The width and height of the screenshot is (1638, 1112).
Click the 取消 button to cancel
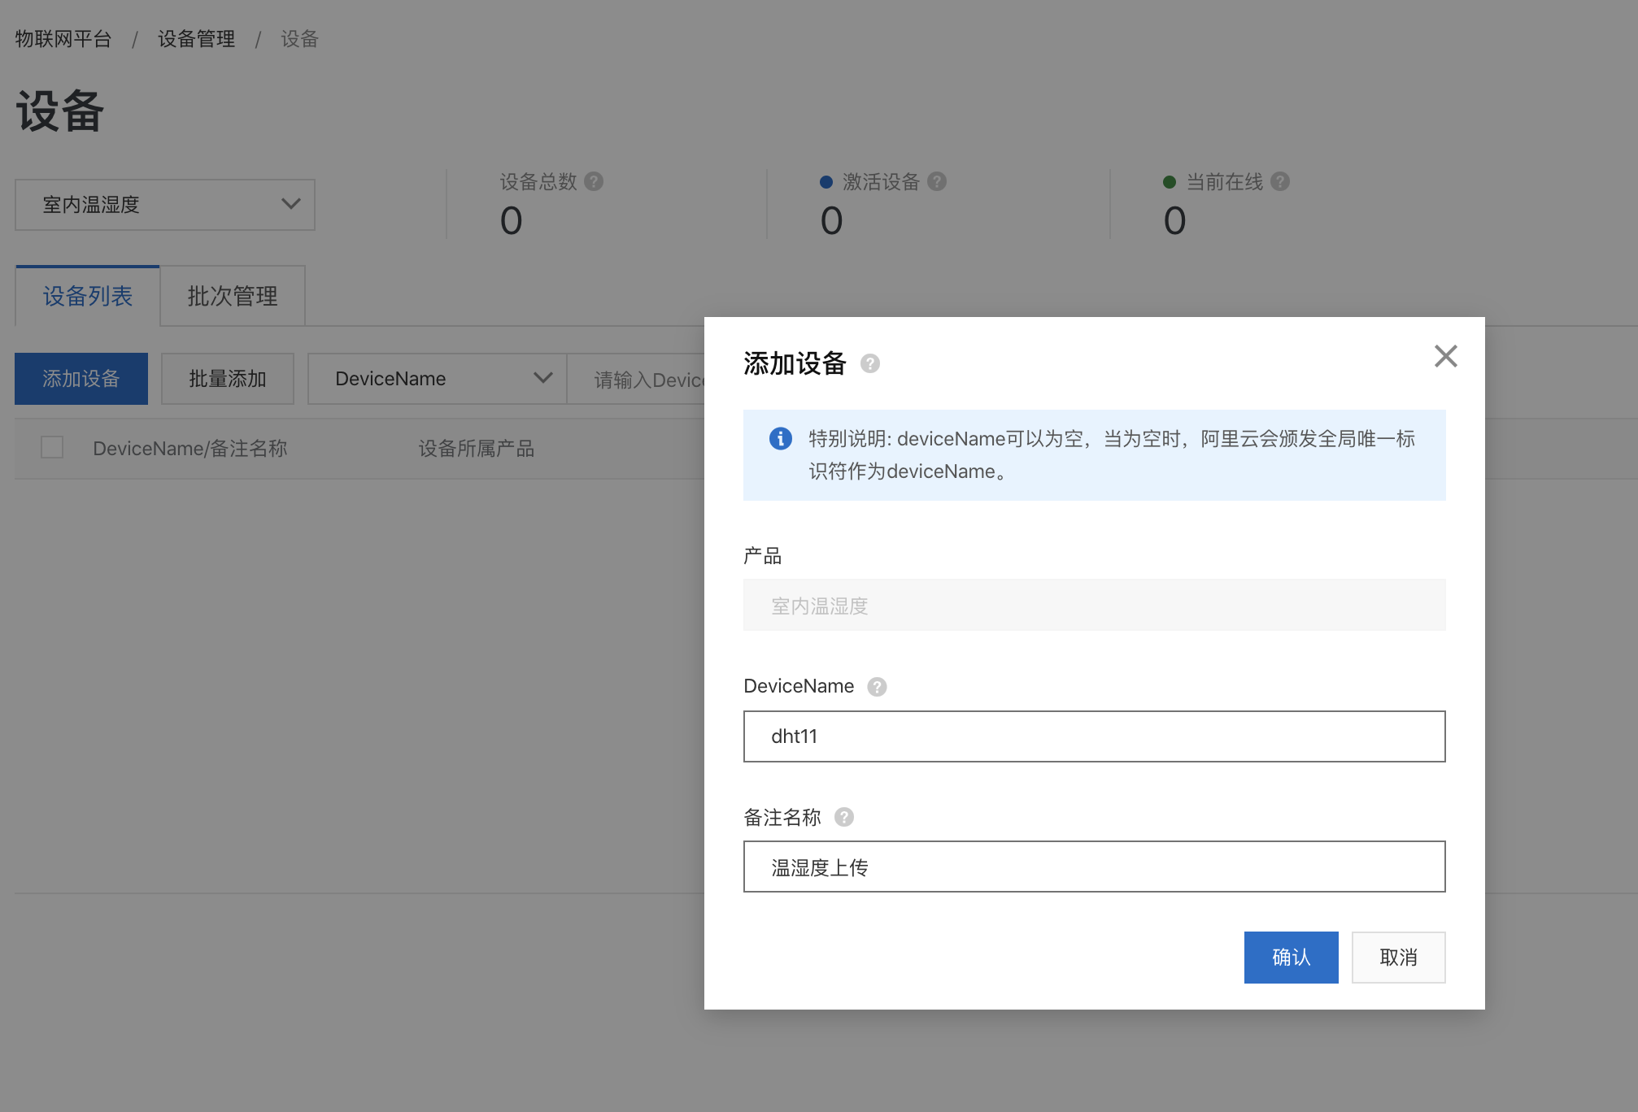(1398, 957)
